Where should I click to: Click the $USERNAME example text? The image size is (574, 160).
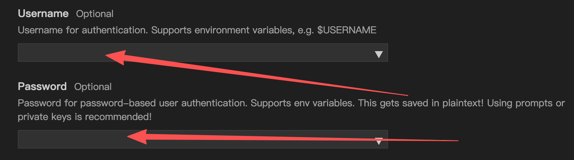pos(347,30)
